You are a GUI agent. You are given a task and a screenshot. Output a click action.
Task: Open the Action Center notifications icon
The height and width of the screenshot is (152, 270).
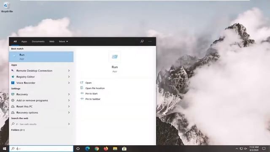click(264, 149)
